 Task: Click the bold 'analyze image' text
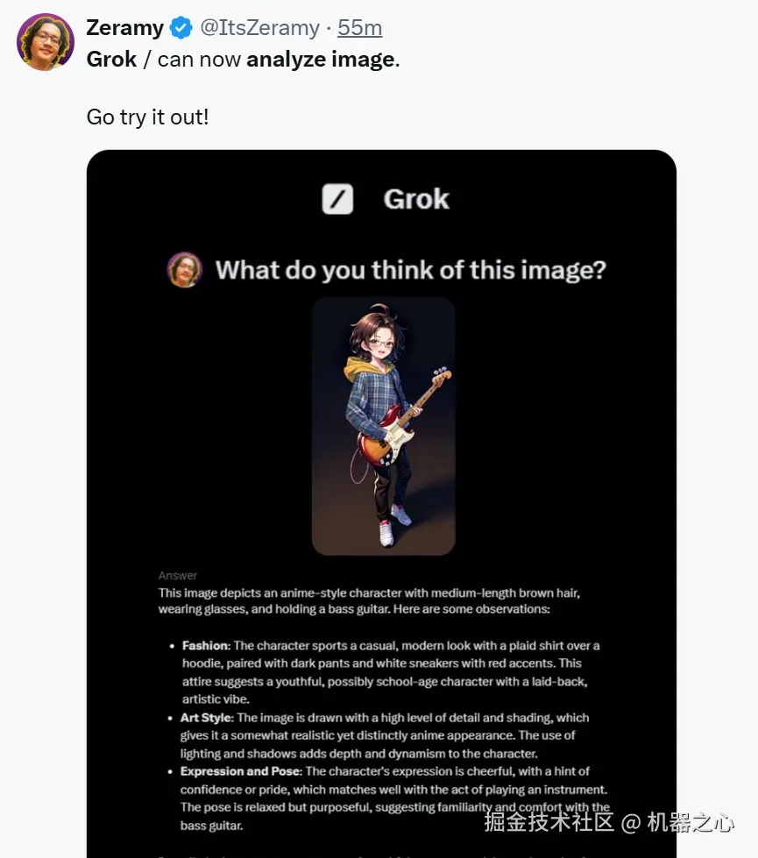tap(321, 59)
